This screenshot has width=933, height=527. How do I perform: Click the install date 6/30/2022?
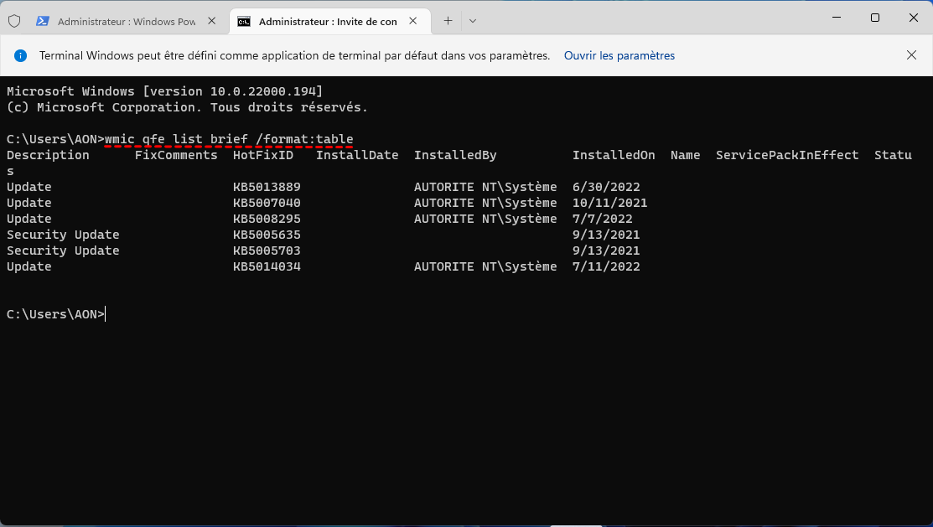tap(606, 187)
